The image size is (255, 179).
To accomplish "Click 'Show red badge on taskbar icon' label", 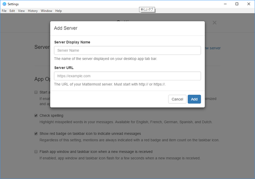I will pyautogui.click(x=90, y=134).
